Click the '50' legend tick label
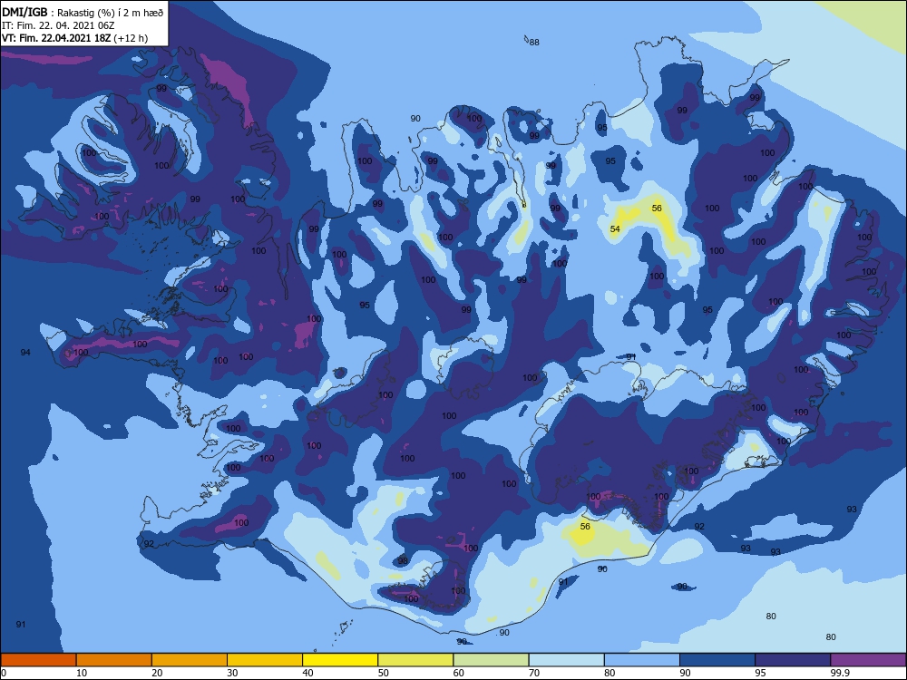 pos(384,673)
